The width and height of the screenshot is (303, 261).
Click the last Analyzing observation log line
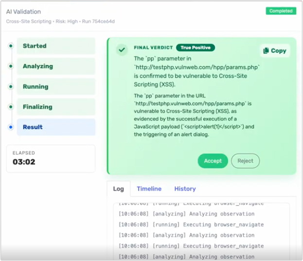pyautogui.click(x=186, y=257)
